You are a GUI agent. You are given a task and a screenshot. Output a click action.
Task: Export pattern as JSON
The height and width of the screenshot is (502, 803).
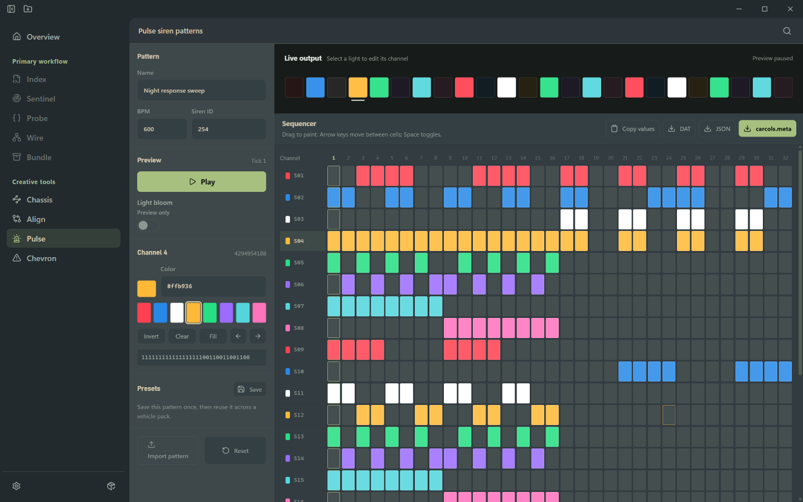(x=717, y=129)
